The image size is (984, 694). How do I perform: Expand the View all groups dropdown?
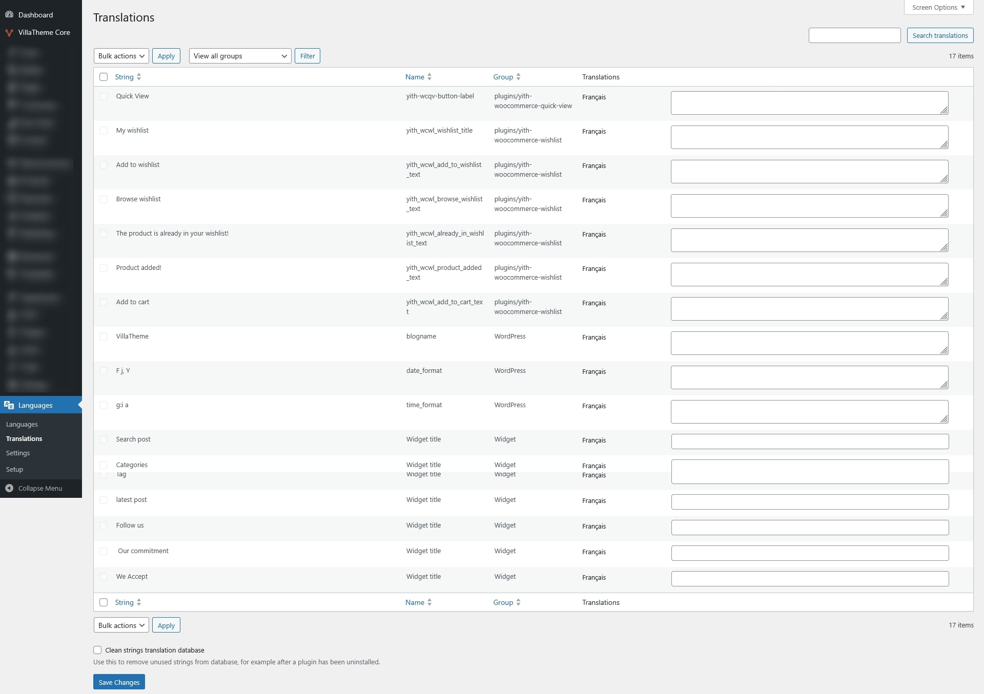click(240, 56)
